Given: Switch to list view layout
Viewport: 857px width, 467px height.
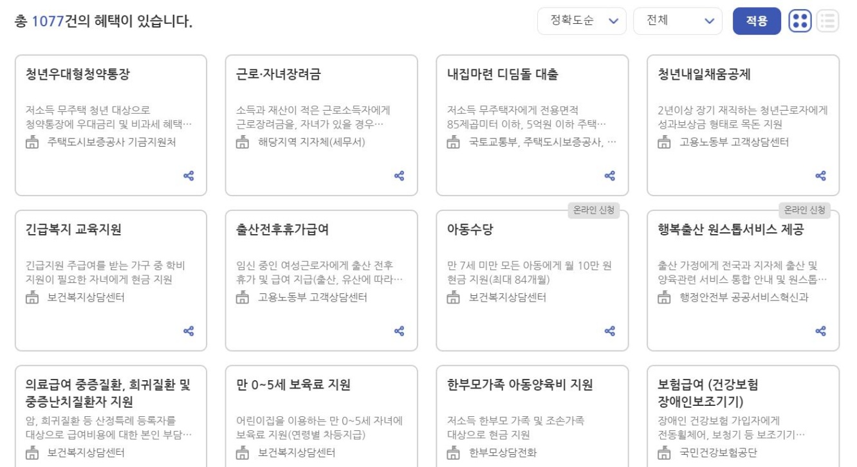Looking at the screenshot, I should click(x=828, y=21).
